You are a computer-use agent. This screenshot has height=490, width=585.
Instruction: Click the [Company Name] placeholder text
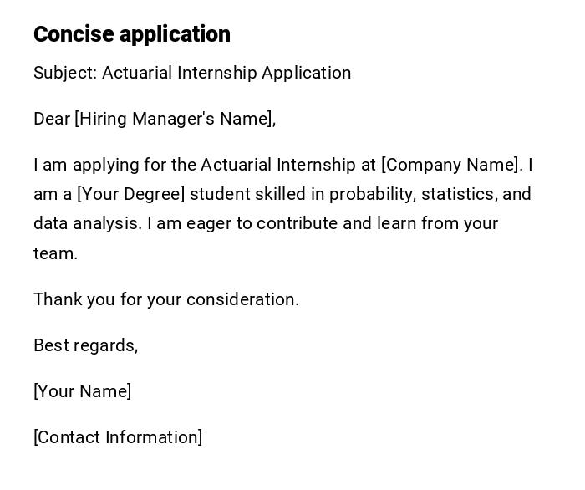[451, 165]
